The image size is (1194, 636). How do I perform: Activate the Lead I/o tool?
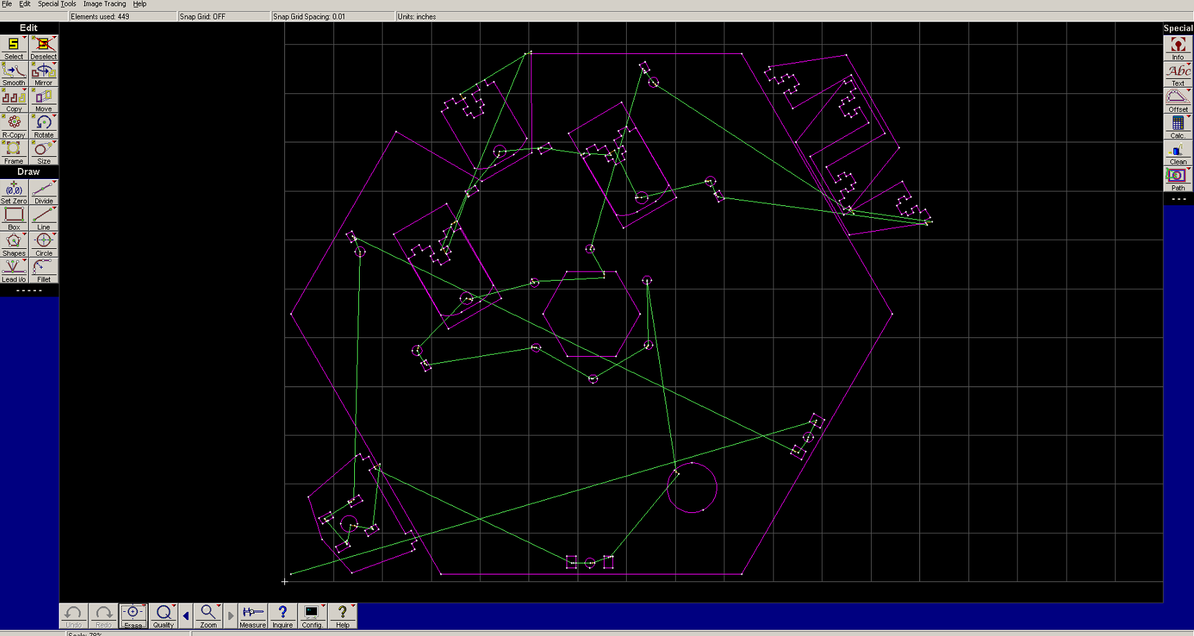click(14, 271)
